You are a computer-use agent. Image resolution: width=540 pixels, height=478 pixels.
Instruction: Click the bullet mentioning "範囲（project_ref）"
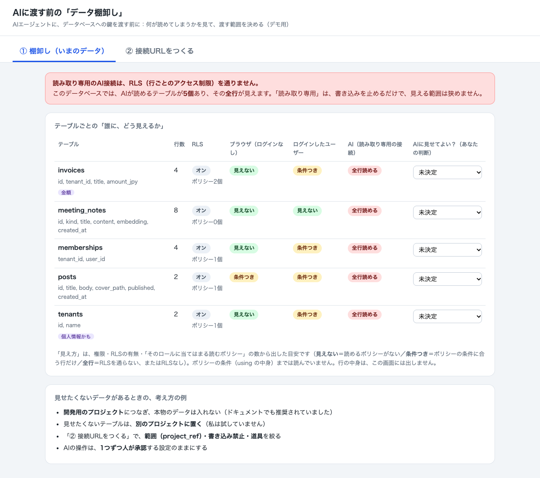[x=172, y=436]
